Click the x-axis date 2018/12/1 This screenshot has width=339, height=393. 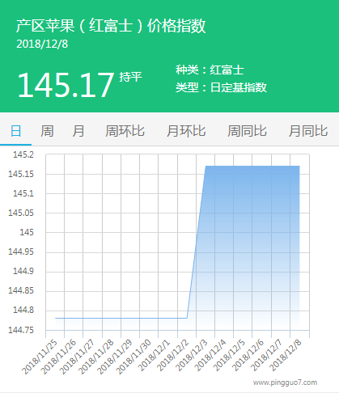pyautogui.click(x=155, y=356)
